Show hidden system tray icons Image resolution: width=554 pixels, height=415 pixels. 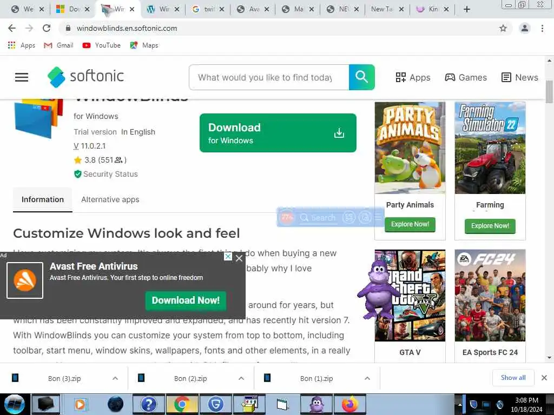tap(460, 405)
